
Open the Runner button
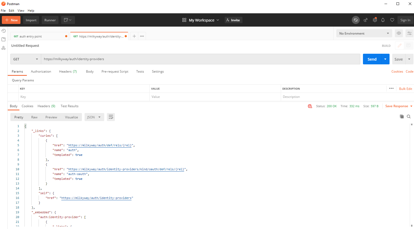pos(50,20)
